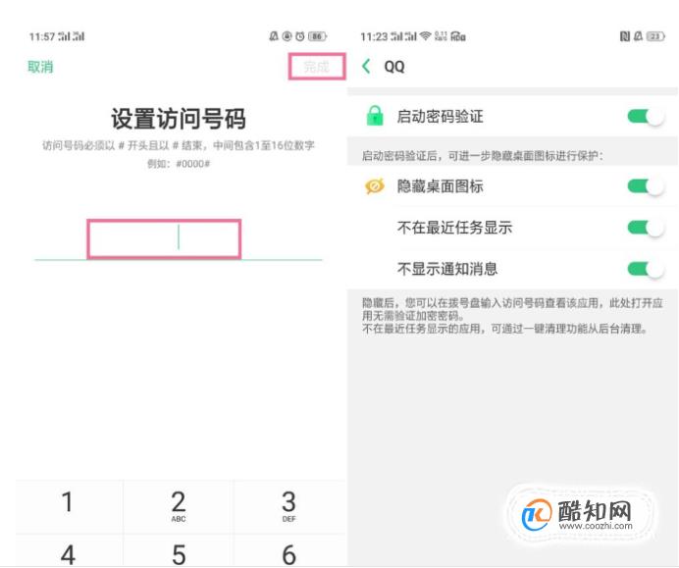The height and width of the screenshot is (568, 679).
Task: Tap the alarm clock icon in left status bar
Action: 299,36
